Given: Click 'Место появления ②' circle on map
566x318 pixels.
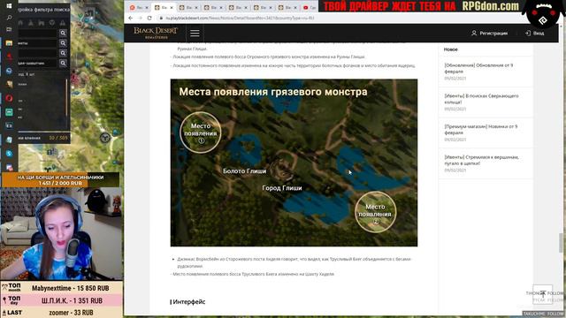Looking at the screenshot, I should tap(375, 212).
